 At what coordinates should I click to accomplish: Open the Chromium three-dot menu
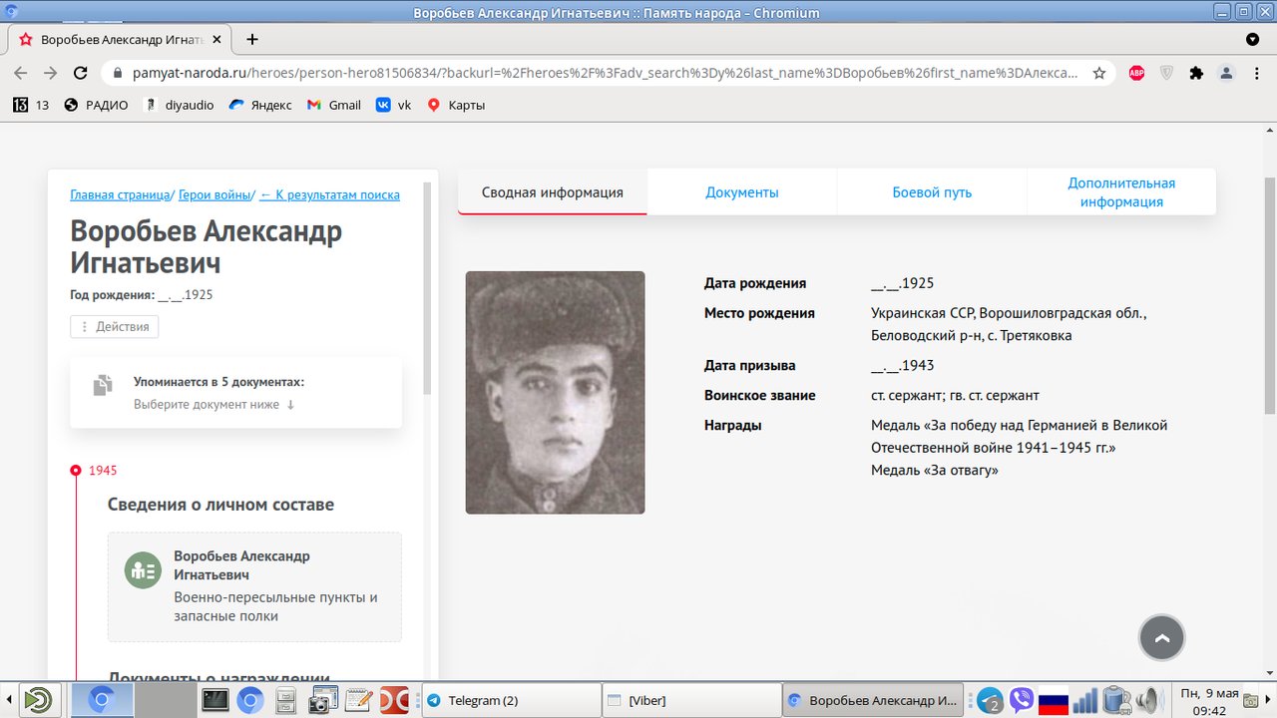point(1258,73)
